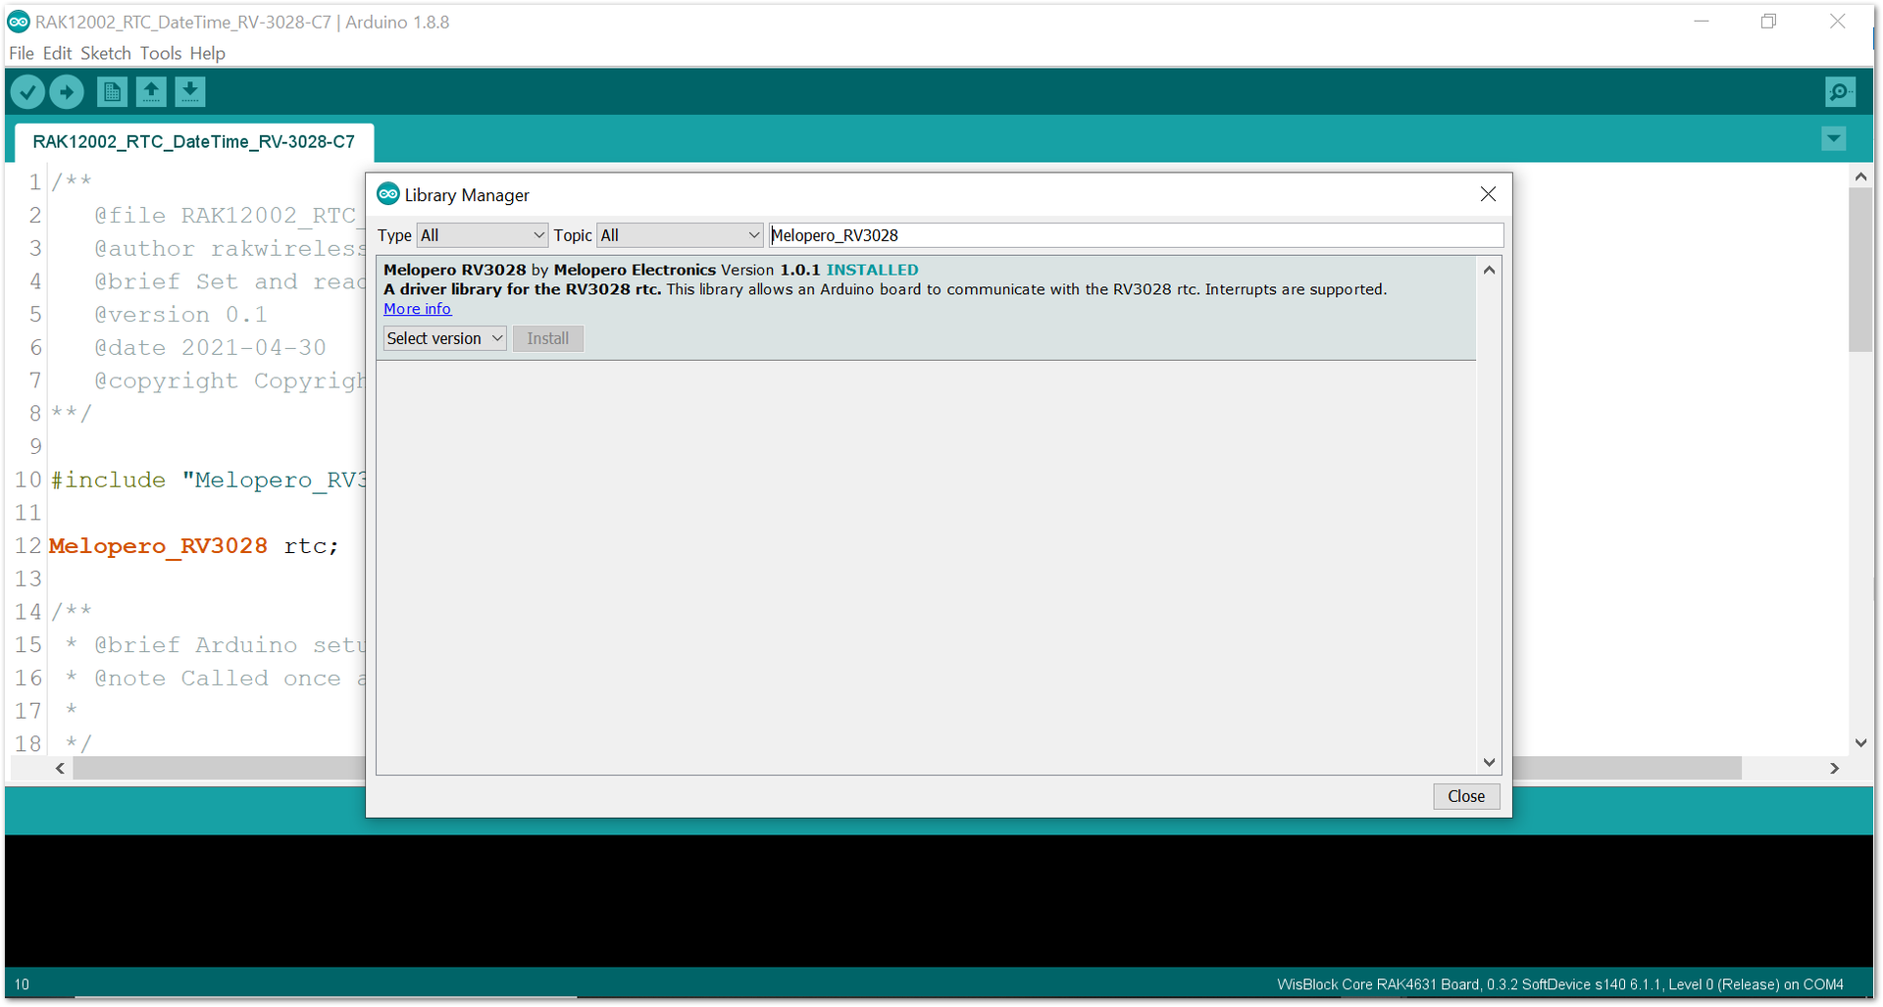This screenshot has height=1007, width=1883.
Task: Click the INSTALLED status label
Action: 872,270
